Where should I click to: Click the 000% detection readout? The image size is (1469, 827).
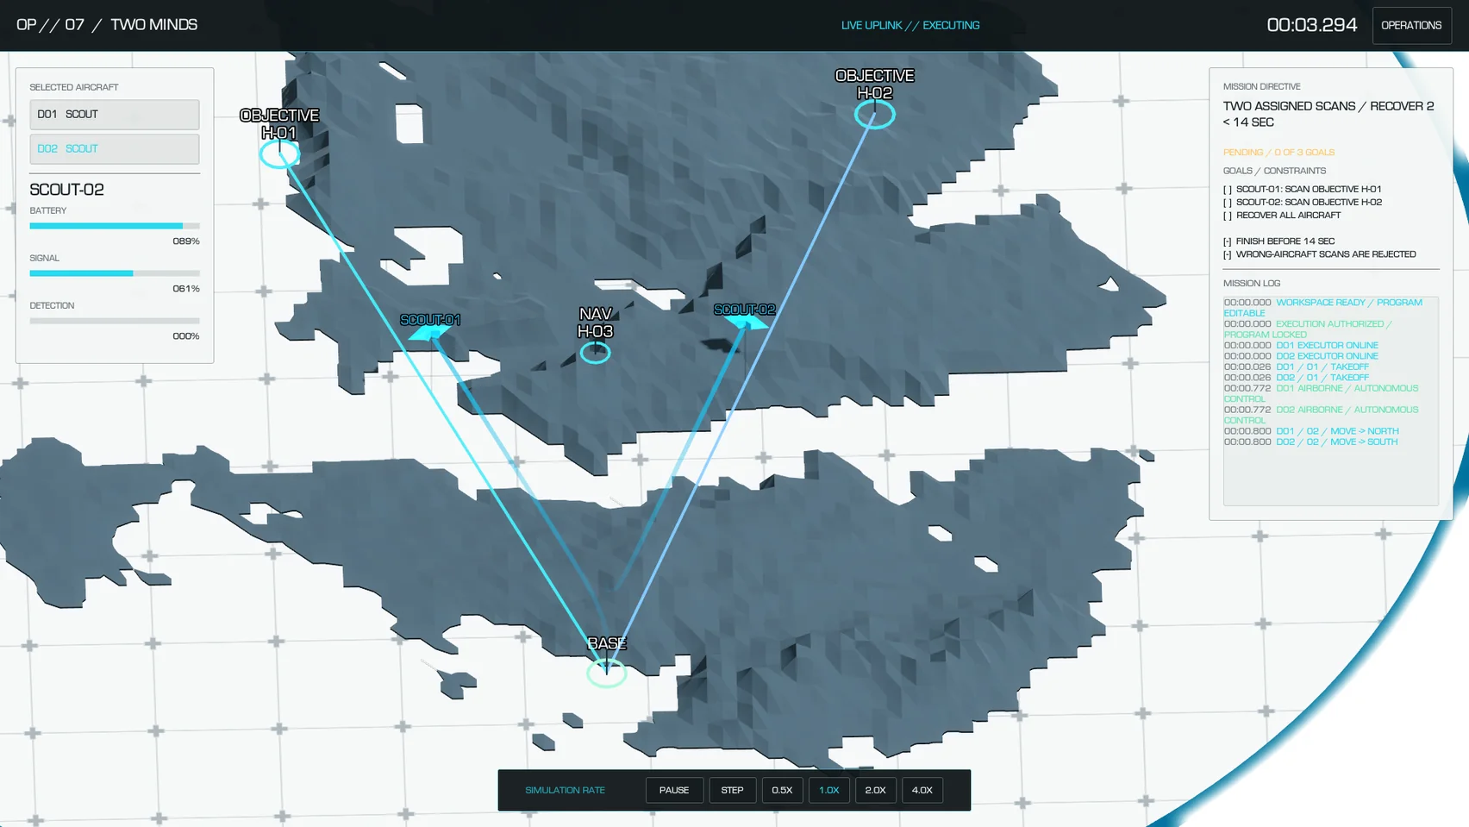[x=186, y=336]
